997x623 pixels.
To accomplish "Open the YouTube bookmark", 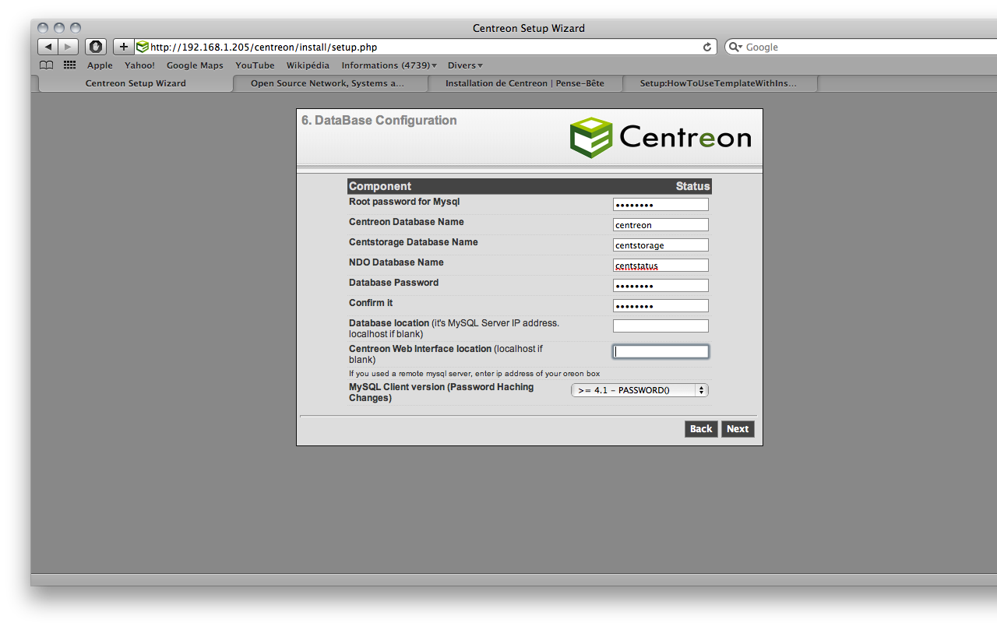I will tap(255, 65).
